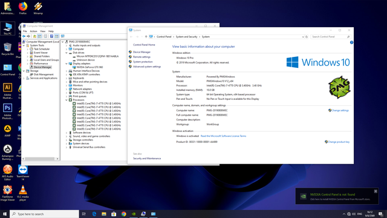
Task: Open Microsoft Store from the taskbar
Action: [114, 214]
